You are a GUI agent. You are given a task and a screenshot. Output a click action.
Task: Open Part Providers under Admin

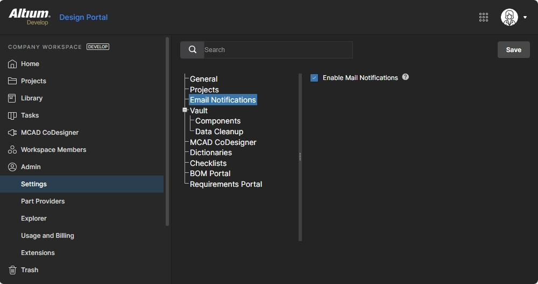43,201
